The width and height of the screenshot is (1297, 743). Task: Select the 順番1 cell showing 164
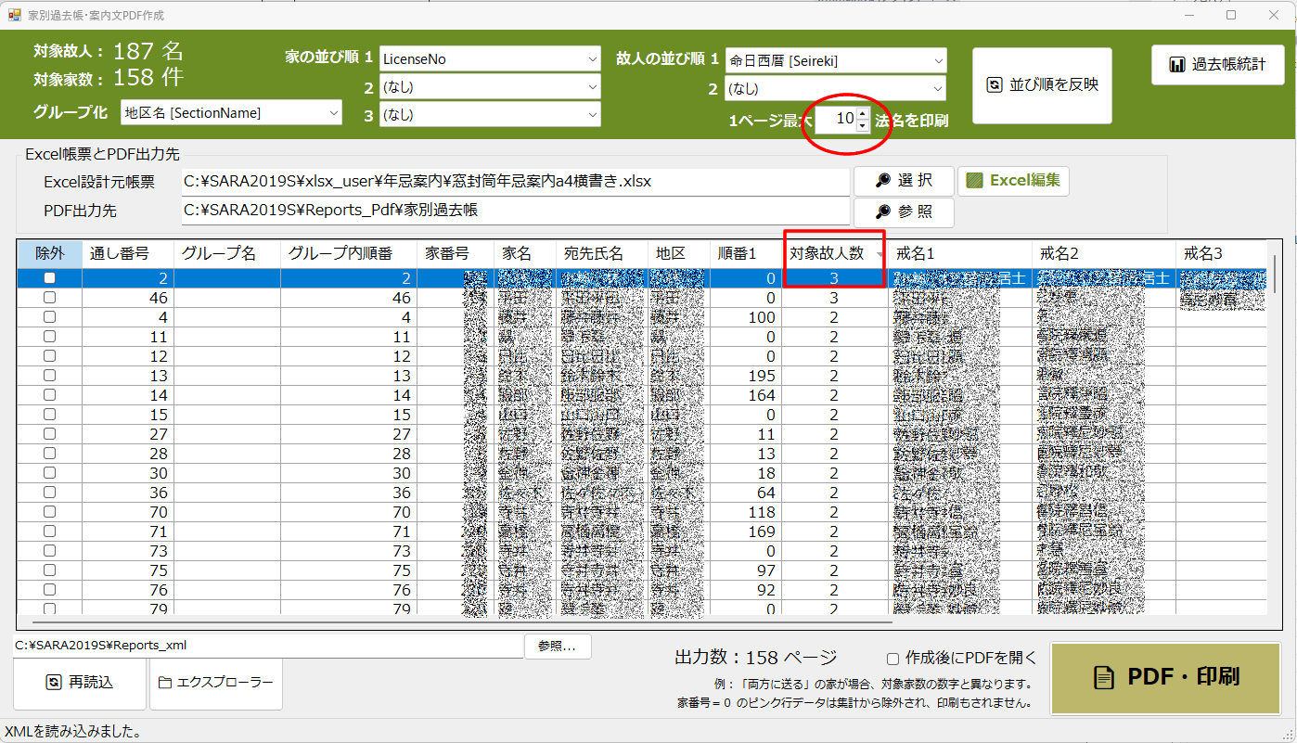tap(746, 395)
